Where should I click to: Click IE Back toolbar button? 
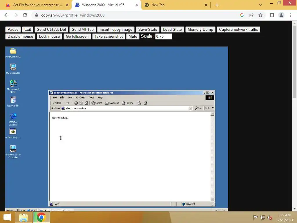coord(57,103)
